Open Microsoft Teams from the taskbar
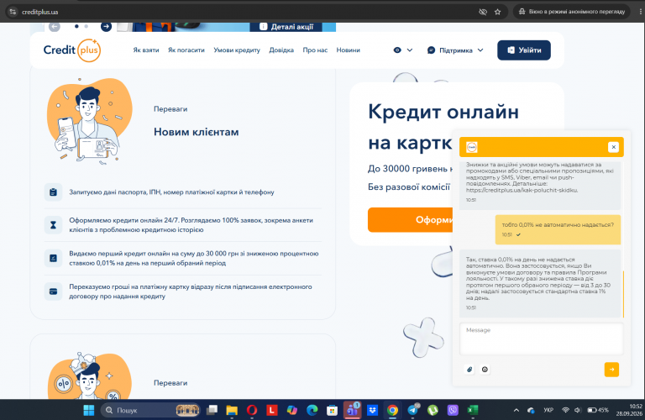Image resolution: width=645 pixels, height=420 pixels. click(x=352, y=410)
